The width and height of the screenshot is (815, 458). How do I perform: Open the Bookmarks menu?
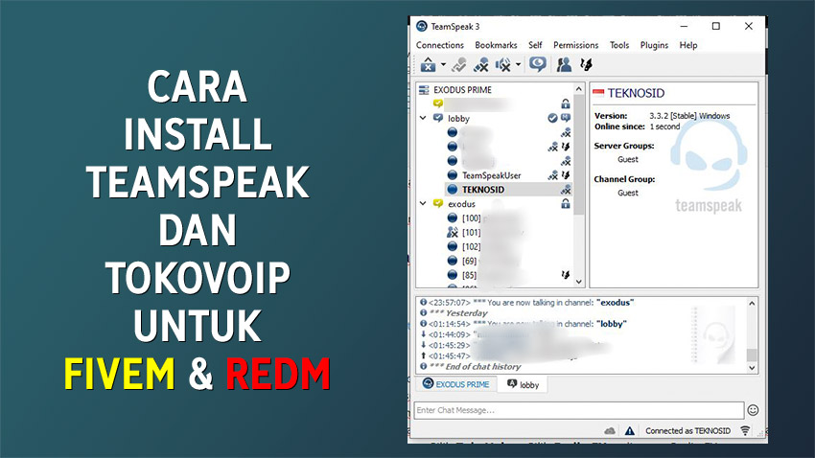click(x=496, y=45)
